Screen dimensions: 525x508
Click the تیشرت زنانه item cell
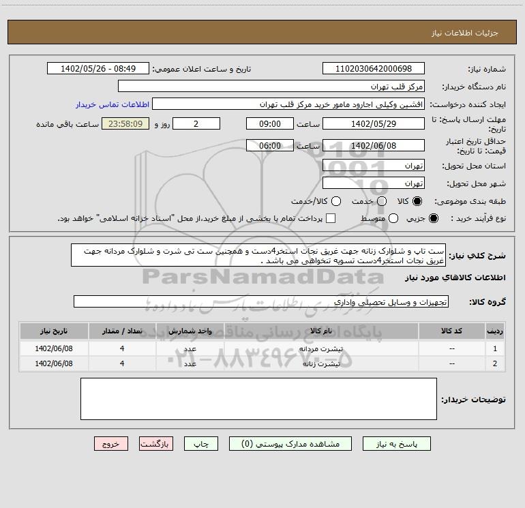point(320,363)
